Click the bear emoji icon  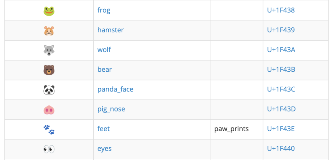[49, 70]
